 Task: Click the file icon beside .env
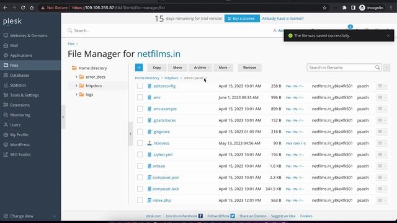pyautogui.click(x=149, y=97)
